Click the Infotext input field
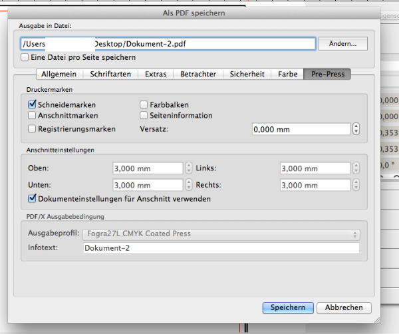The image size is (399, 334). tap(220, 248)
